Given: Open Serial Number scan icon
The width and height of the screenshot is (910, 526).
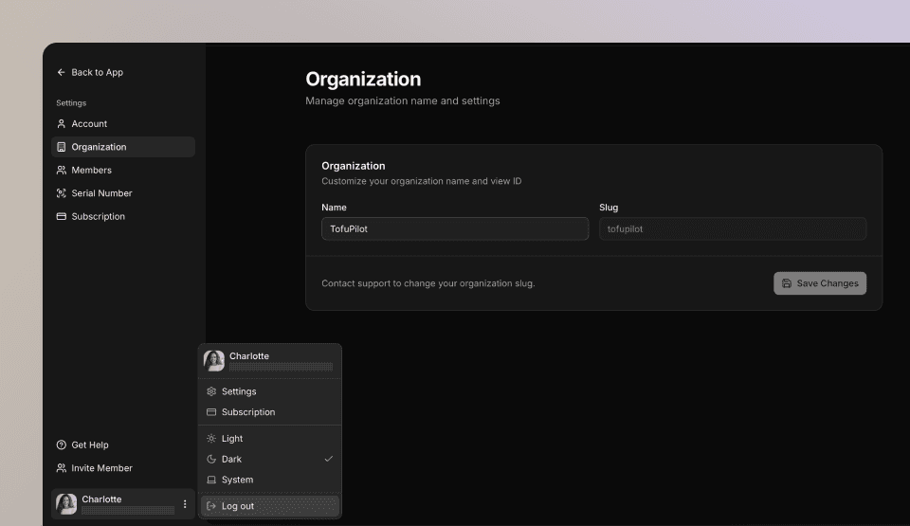Looking at the screenshot, I should [62, 193].
